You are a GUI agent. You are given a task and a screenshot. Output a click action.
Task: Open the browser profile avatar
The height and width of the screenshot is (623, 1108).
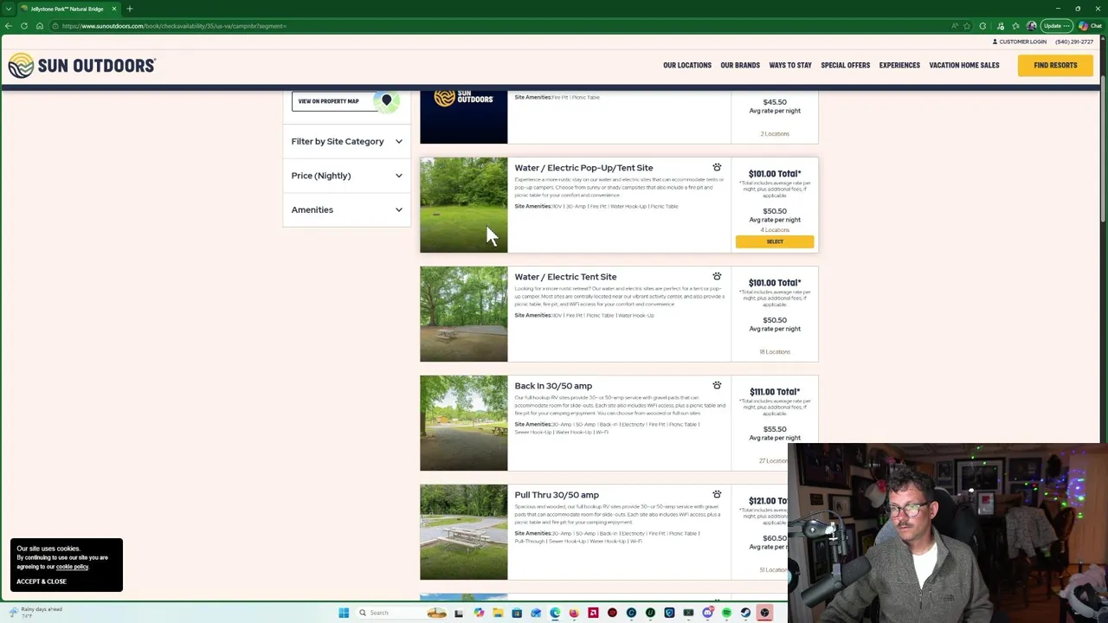point(1031,26)
